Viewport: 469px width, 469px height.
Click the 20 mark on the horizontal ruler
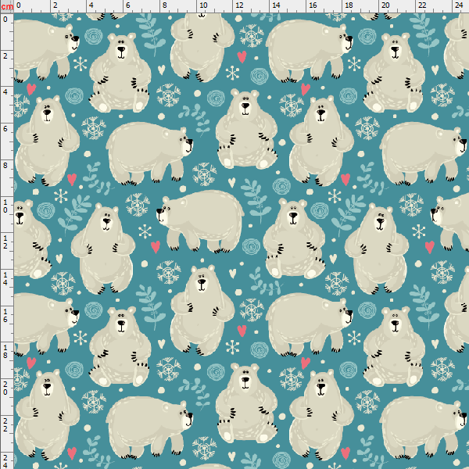tap(385, 5)
